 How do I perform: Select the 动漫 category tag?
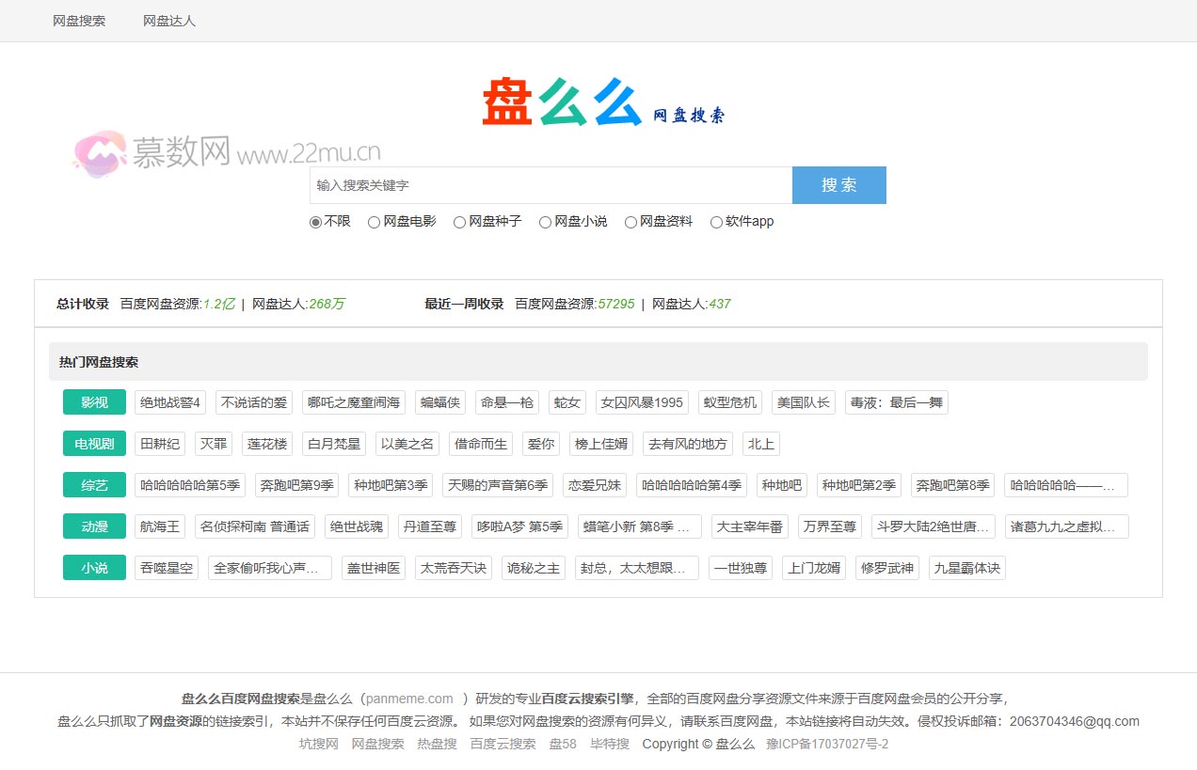click(x=93, y=526)
